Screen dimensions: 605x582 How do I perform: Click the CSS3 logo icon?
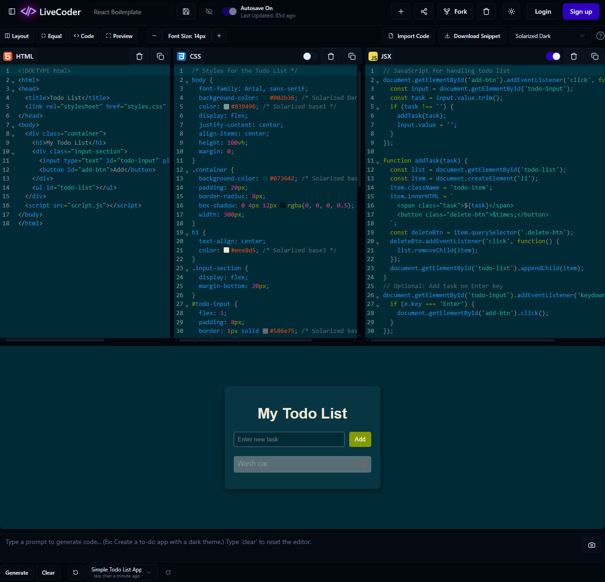pos(181,56)
